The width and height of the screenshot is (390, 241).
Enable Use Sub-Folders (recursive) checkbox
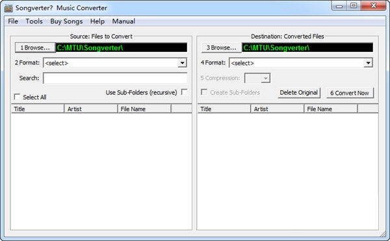coord(185,92)
